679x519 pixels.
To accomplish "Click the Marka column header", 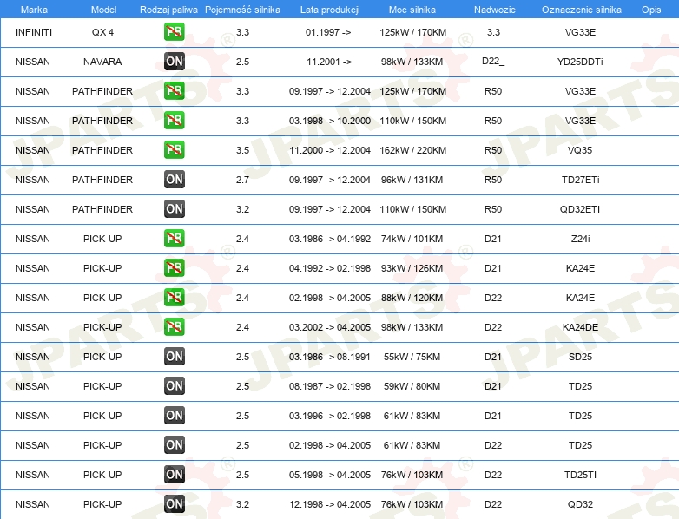I will (34, 10).
